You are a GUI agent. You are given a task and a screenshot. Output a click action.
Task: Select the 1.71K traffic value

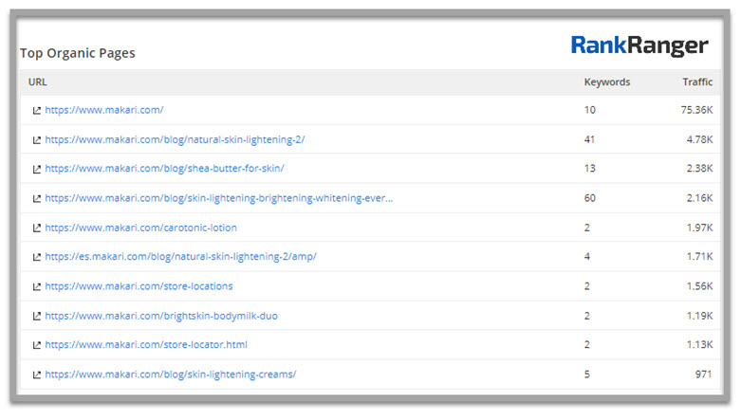pyautogui.click(x=699, y=256)
